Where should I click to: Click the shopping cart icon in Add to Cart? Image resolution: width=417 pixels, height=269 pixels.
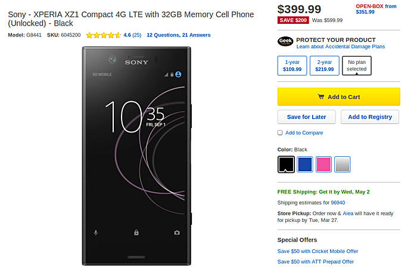pos(321,97)
